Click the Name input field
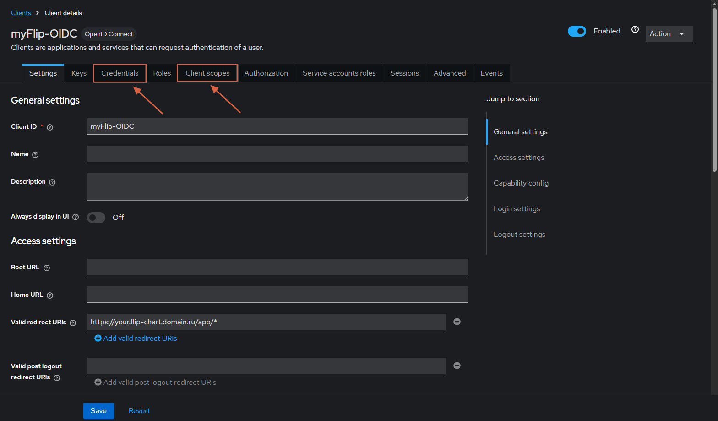Image resolution: width=718 pixels, height=421 pixels. [x=277, y=154]
